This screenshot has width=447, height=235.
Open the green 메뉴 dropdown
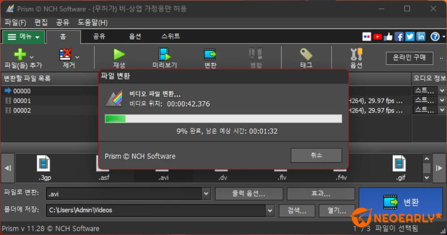[24, 37]
